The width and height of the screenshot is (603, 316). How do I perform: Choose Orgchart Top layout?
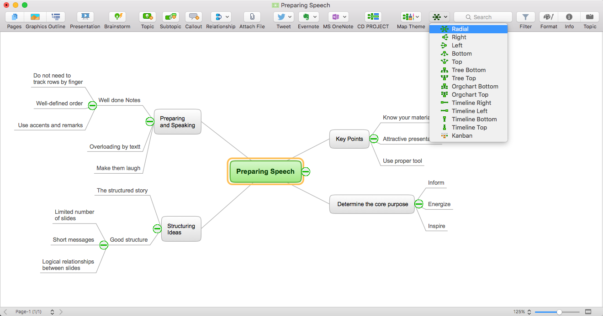468,94
